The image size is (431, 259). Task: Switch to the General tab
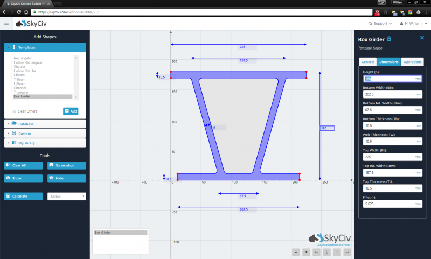click(367, 62)
